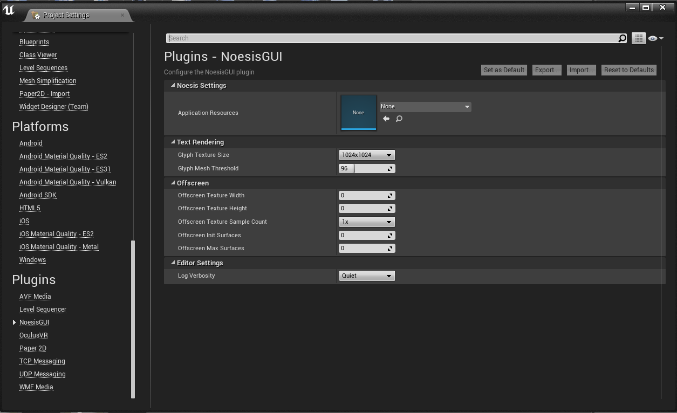This screenshot has height=413, width=677.
Task: Click the Reset to Defaults button
Action: point(628,70)
